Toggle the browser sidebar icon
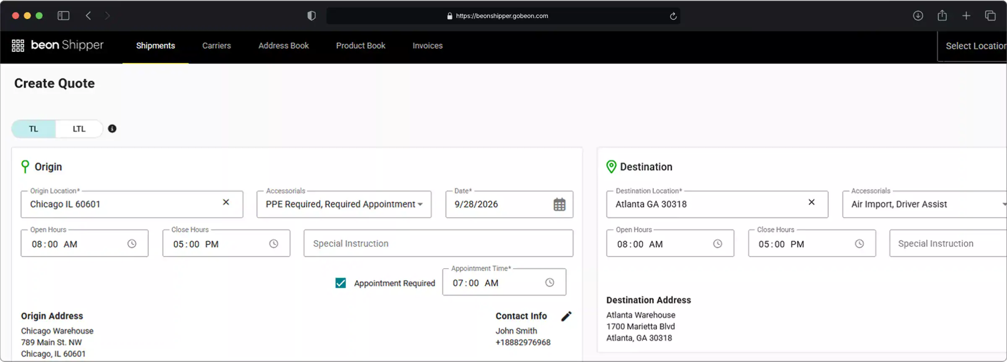Image resolution: width=1007 pixels, height=362 pixels. (x=63, y=16)
